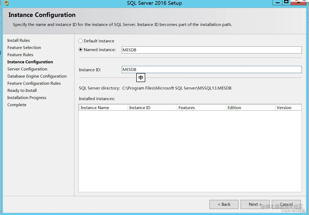Click Instance Configuration step in sidebar
Image resolution: width=309 pixels, height=215 pixels.
coord(30,62)
